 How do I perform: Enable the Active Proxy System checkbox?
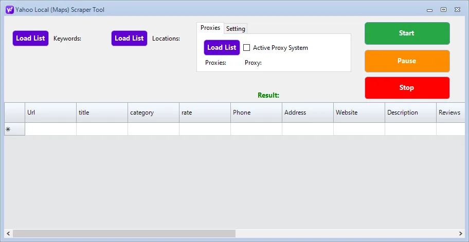[247, 48]
